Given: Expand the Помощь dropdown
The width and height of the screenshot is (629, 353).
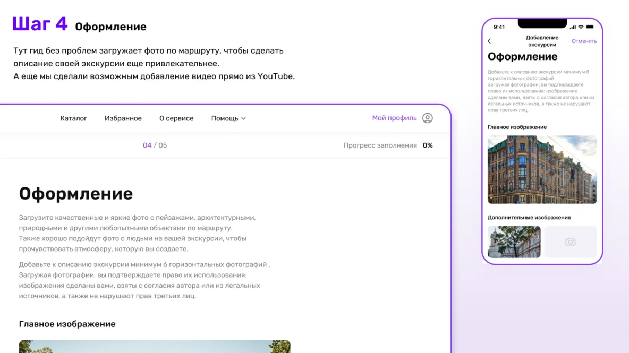Looking at the screenshot, I should [x=228, y=118].
